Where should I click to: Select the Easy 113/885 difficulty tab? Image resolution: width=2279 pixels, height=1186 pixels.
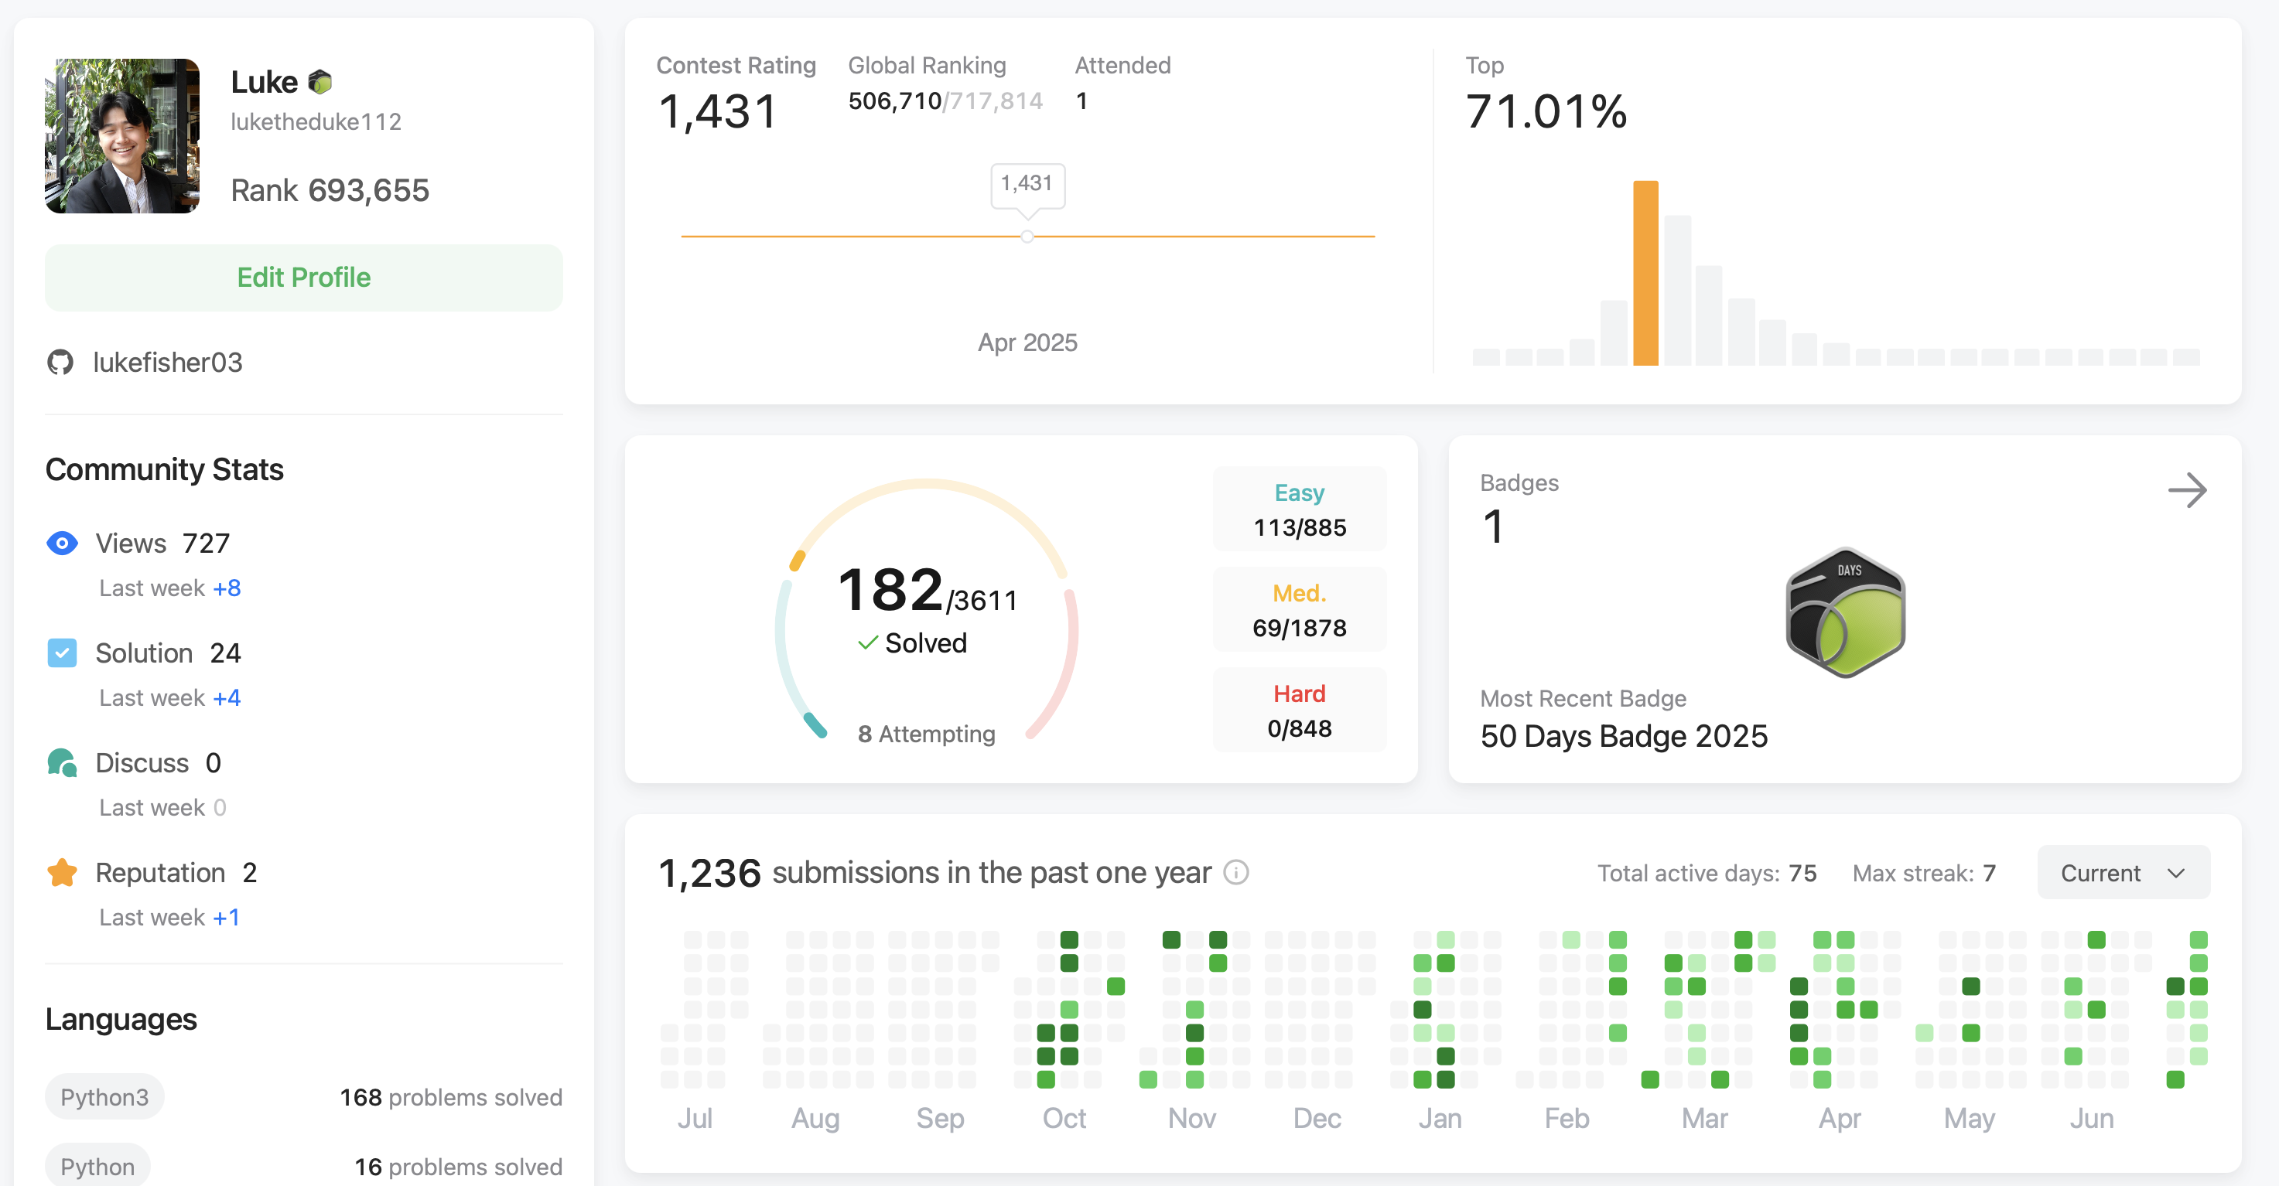[x=1299, y=510]
